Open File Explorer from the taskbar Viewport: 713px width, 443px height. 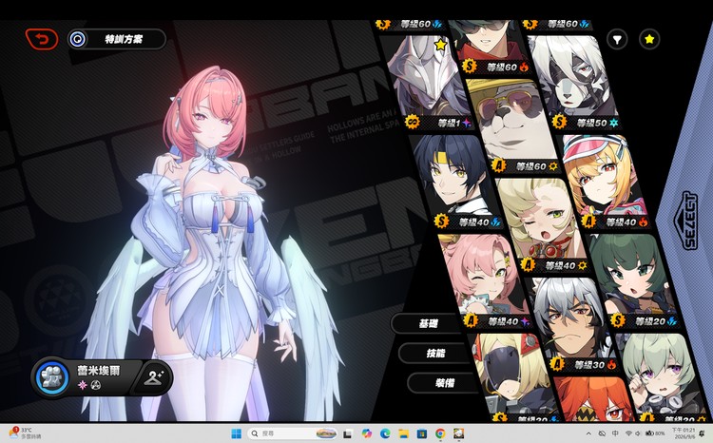(403, 433)
